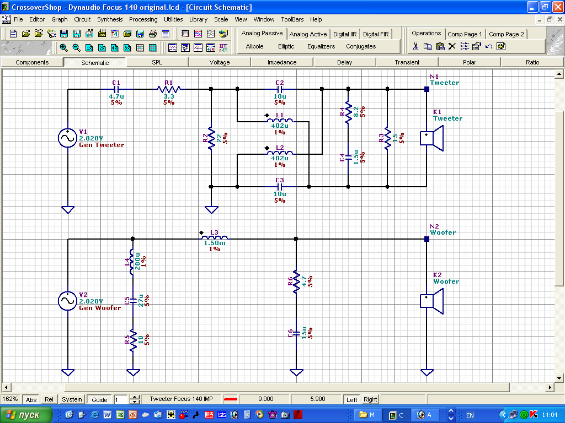
Task: Click the Word quick launch icon
Action: (108, 415)
